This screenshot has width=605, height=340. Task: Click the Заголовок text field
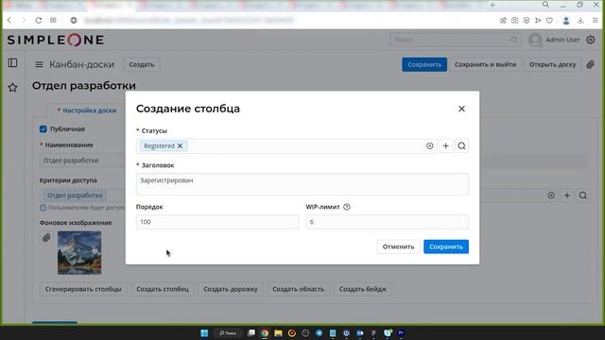(x=302, y=184)
